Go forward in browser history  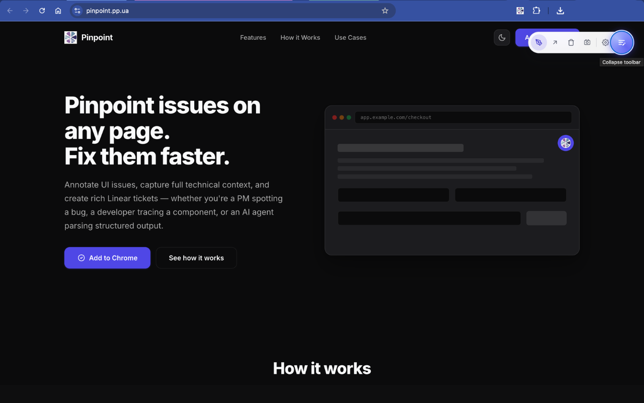[x=26, y=11]
